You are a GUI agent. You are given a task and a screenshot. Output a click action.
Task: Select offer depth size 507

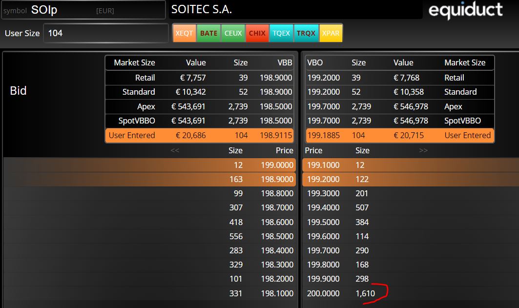point(362,208)
